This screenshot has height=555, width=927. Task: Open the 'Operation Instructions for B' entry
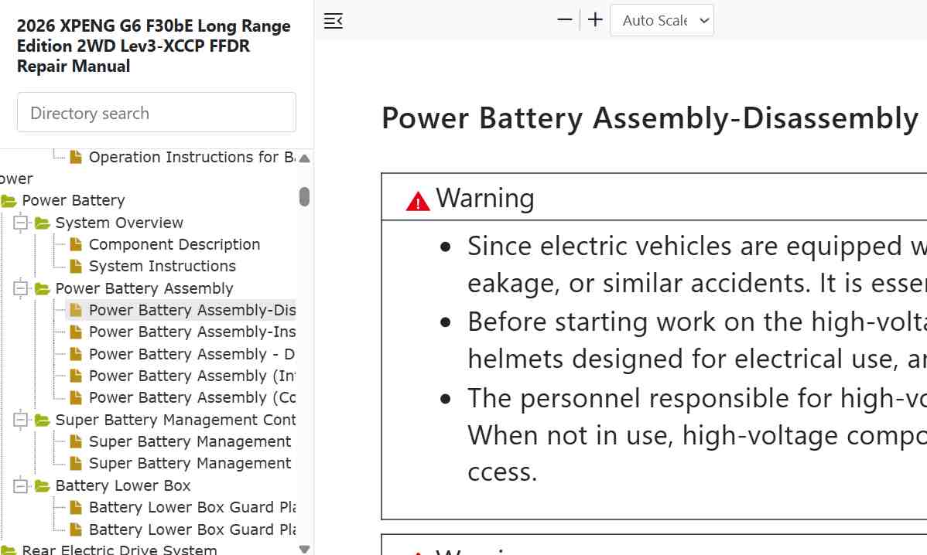coord(192,157)
